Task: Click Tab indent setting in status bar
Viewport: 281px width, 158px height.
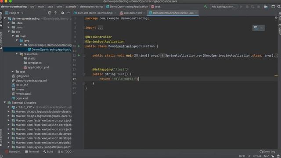Action: [266, 156]
